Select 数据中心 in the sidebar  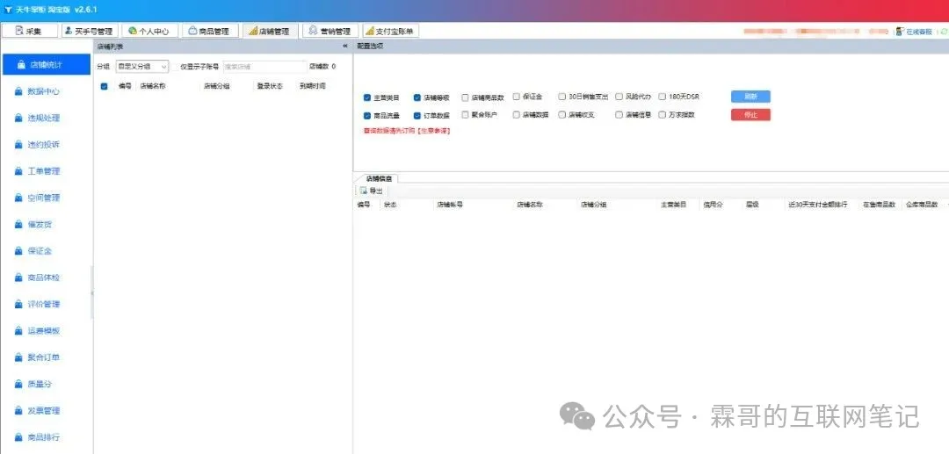[44, 91]
